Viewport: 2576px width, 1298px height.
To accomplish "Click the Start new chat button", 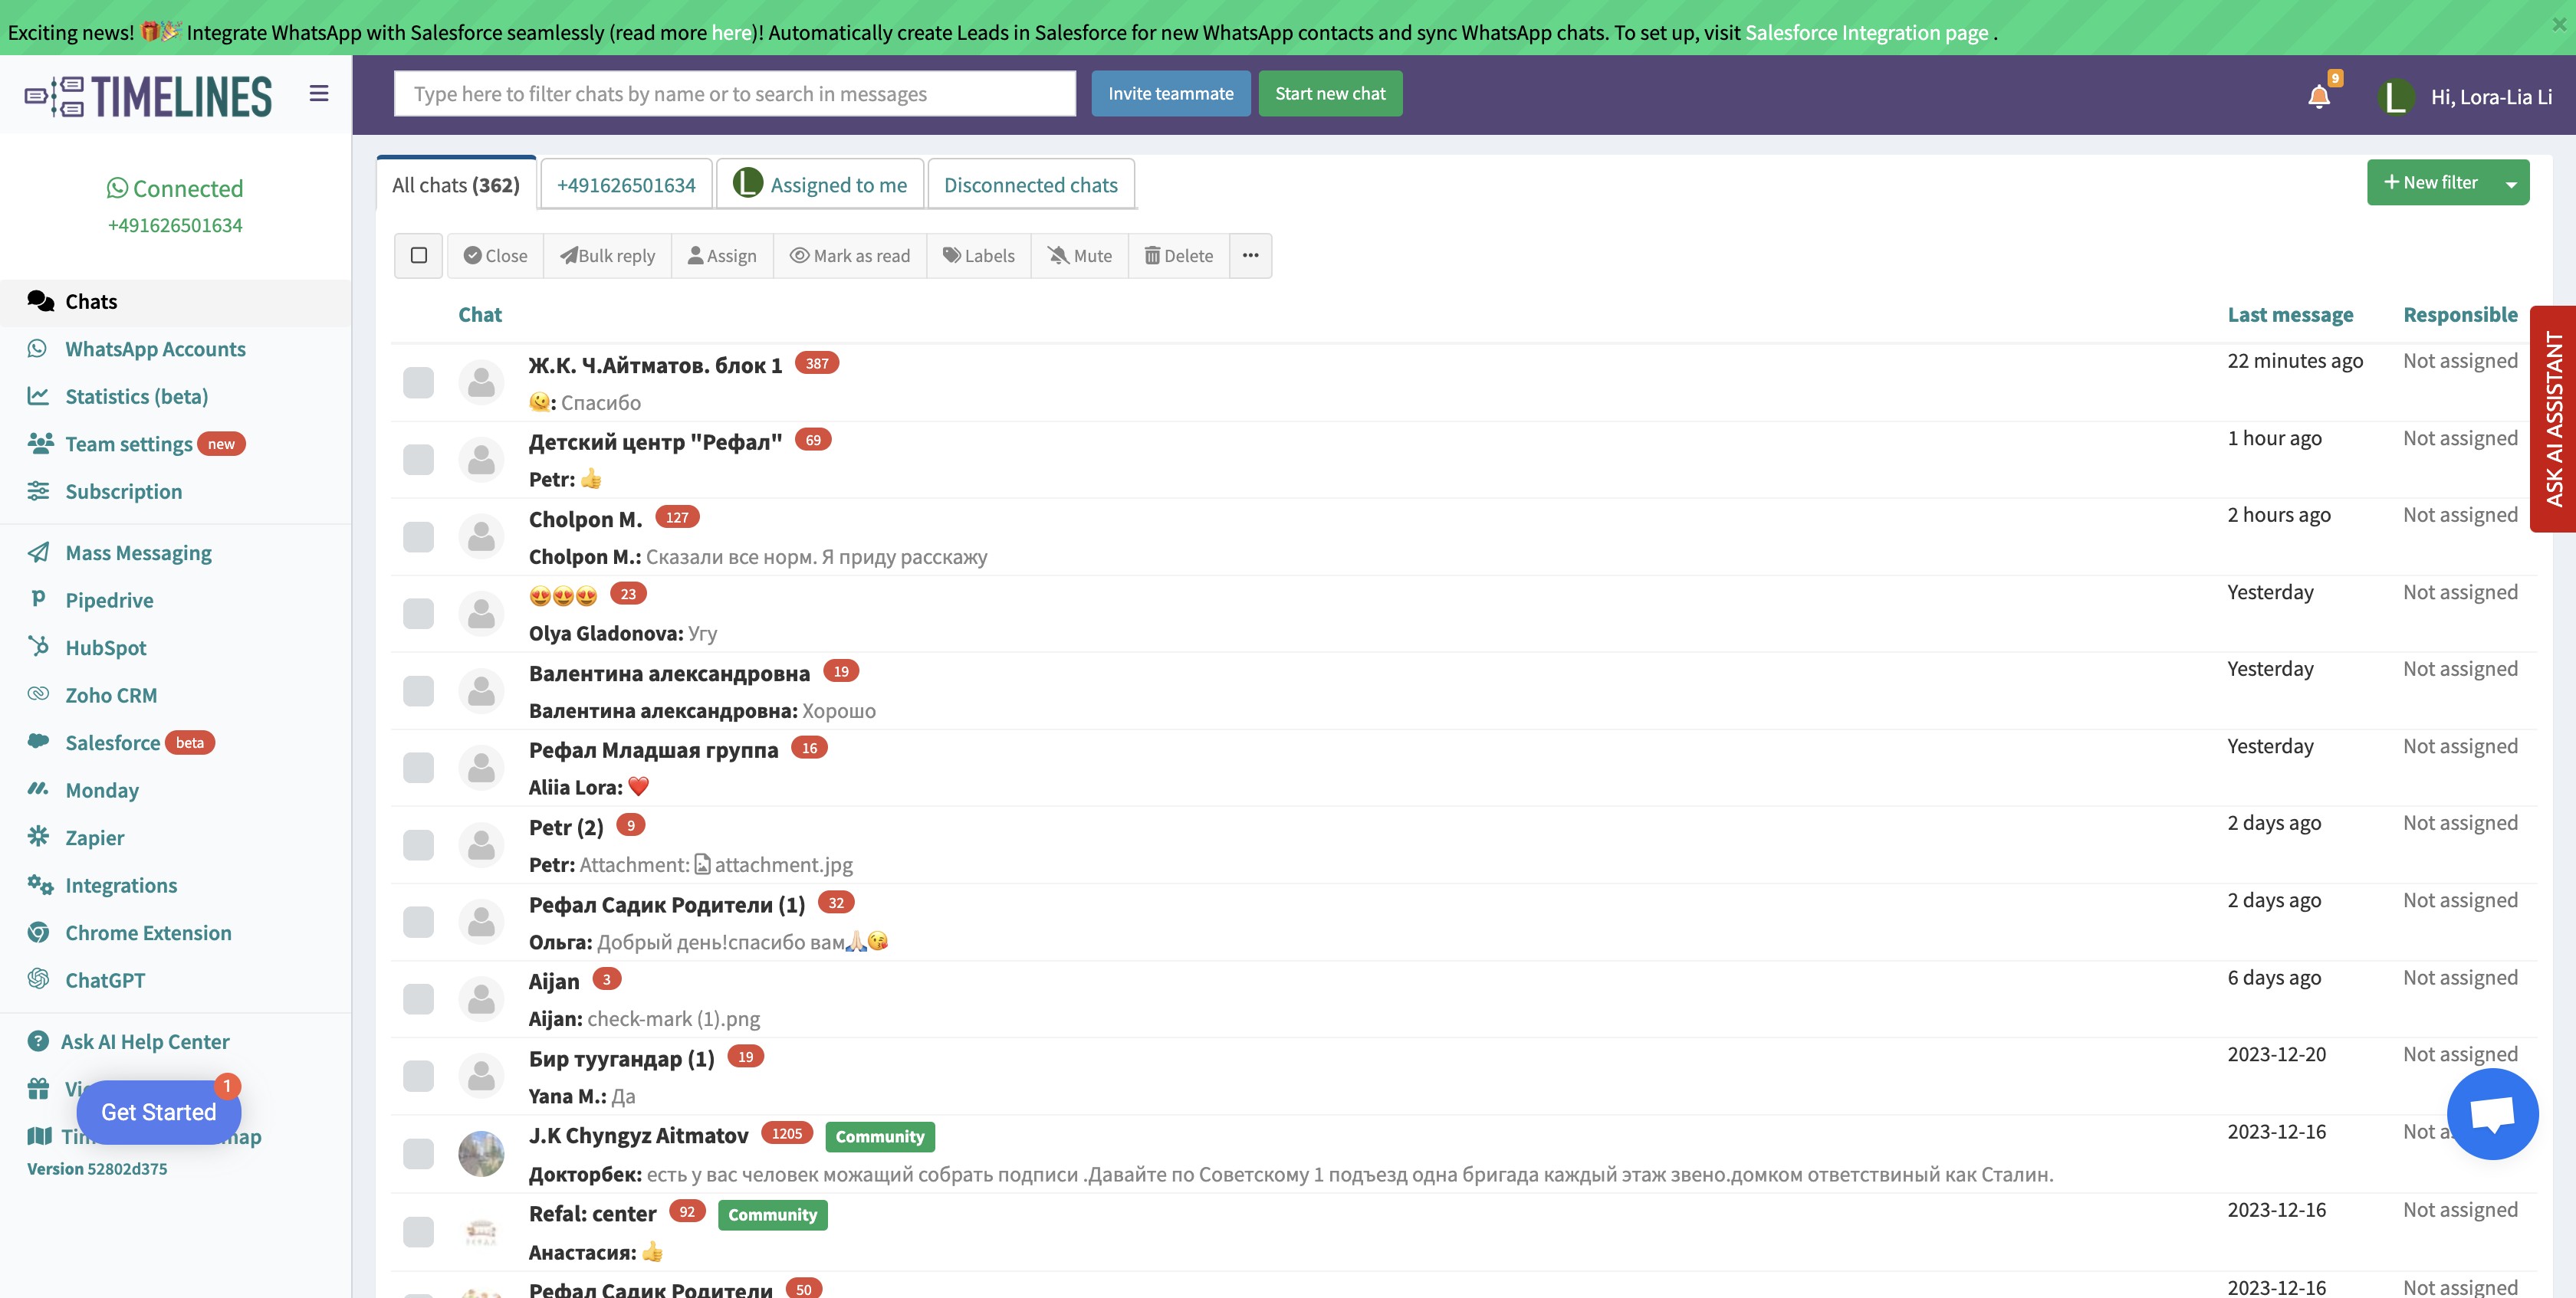I will click(1330, 94).
